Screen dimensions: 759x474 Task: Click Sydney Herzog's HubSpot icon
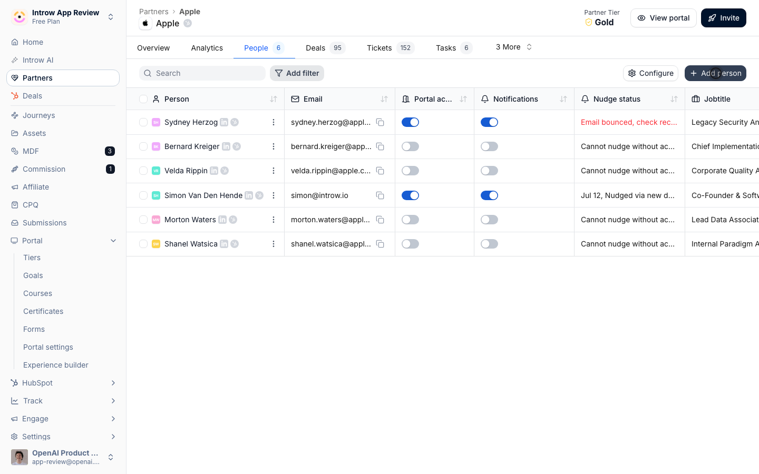pos(235,122)
